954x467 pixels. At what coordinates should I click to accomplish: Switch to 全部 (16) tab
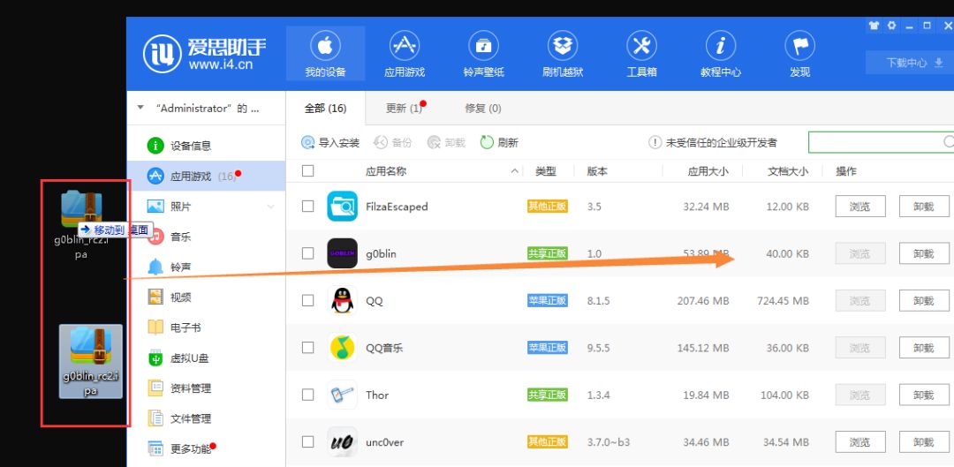pyautogui.click(x=325, y=109)
